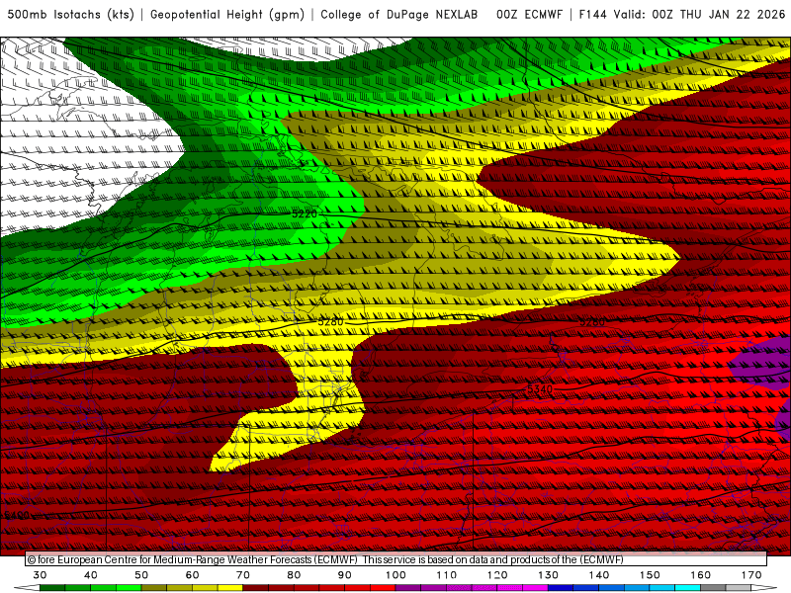This screenshot has width=791, height=593.
Task: Click the '5280' contour label in dark red area
Action: point(591,322)
